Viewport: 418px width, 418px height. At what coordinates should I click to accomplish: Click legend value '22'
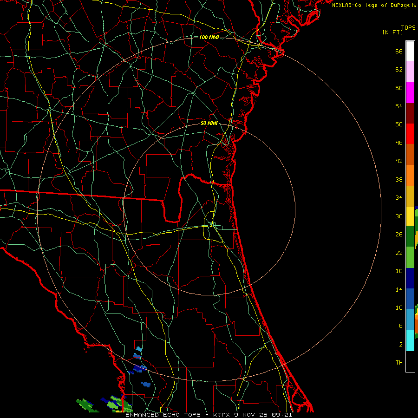[x=399, y=253]
